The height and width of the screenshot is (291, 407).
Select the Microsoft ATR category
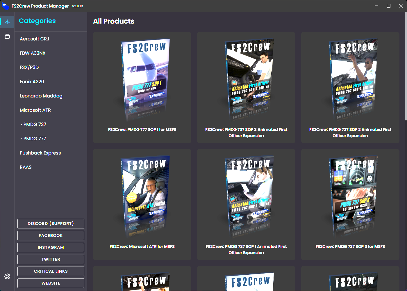(x=35, y=110)
